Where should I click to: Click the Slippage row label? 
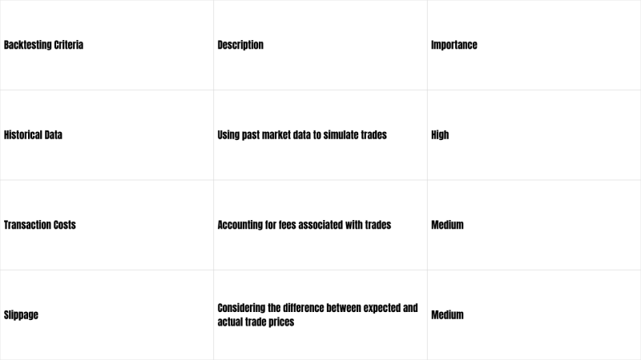click(x=21, y=315)
